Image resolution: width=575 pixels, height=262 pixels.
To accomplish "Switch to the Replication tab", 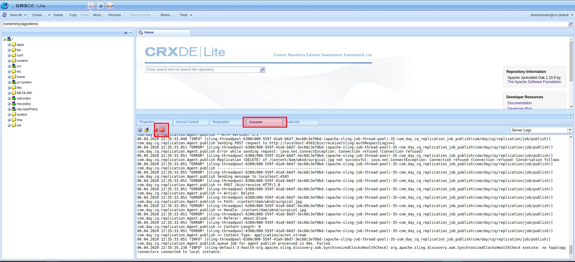I will [227, 122].
